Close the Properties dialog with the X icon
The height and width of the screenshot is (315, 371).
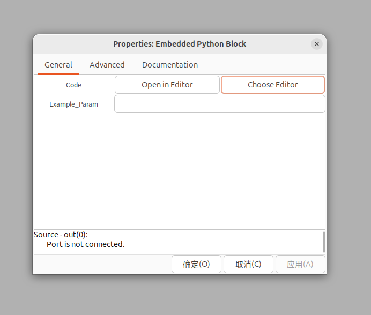[316, 44]
